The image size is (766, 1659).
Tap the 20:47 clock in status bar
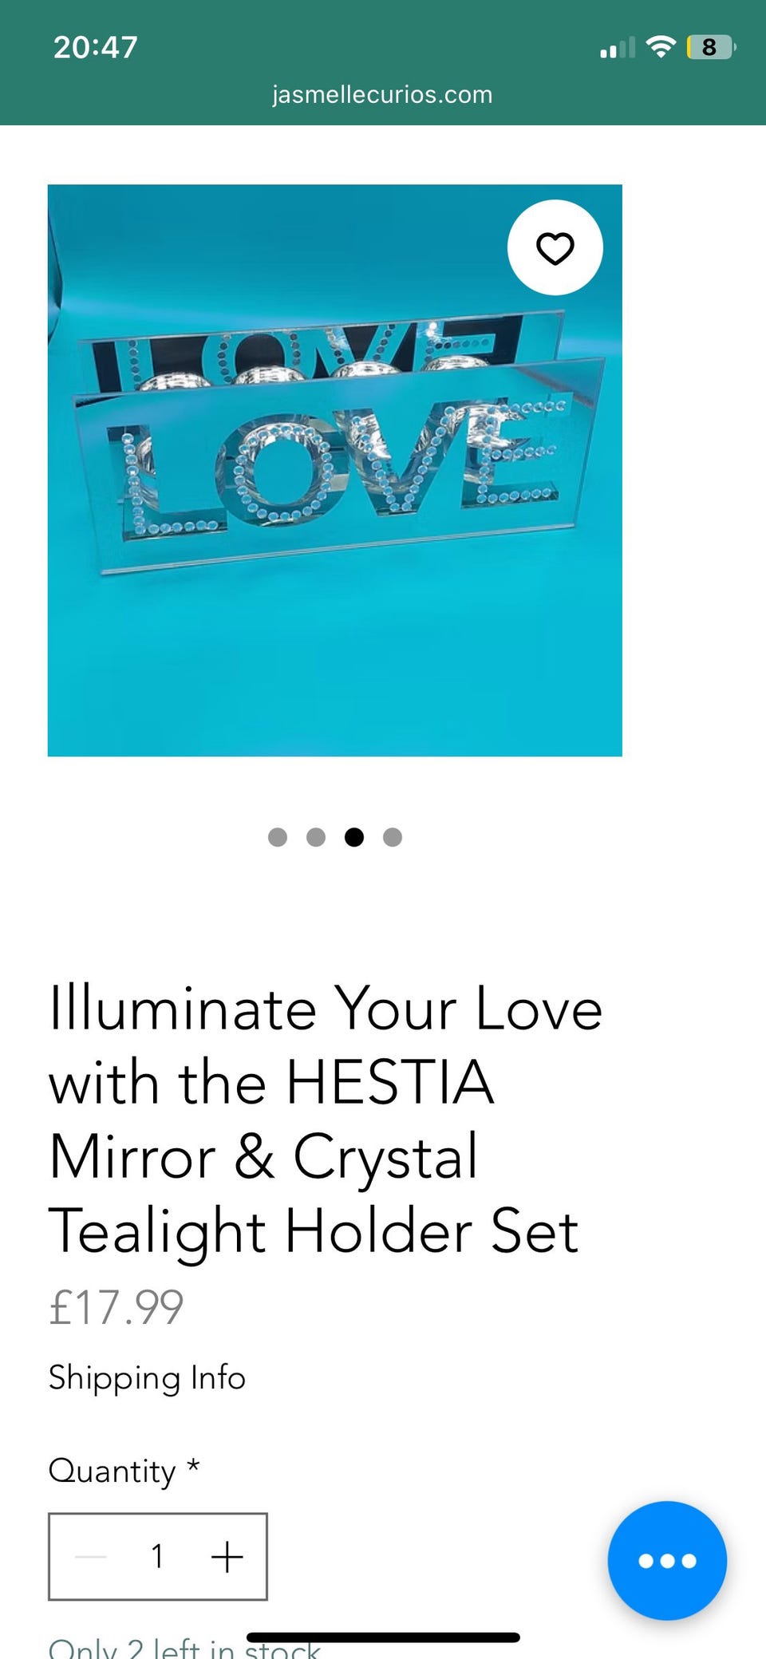pos(96,47)
